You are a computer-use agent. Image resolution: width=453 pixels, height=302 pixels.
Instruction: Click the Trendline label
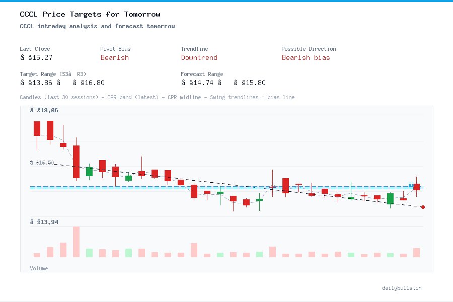coord(194,49)
